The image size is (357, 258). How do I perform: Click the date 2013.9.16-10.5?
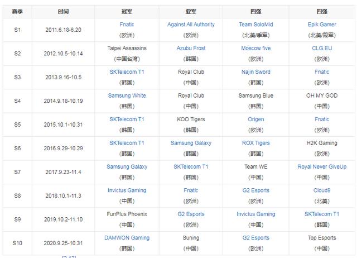coord(63,77)
